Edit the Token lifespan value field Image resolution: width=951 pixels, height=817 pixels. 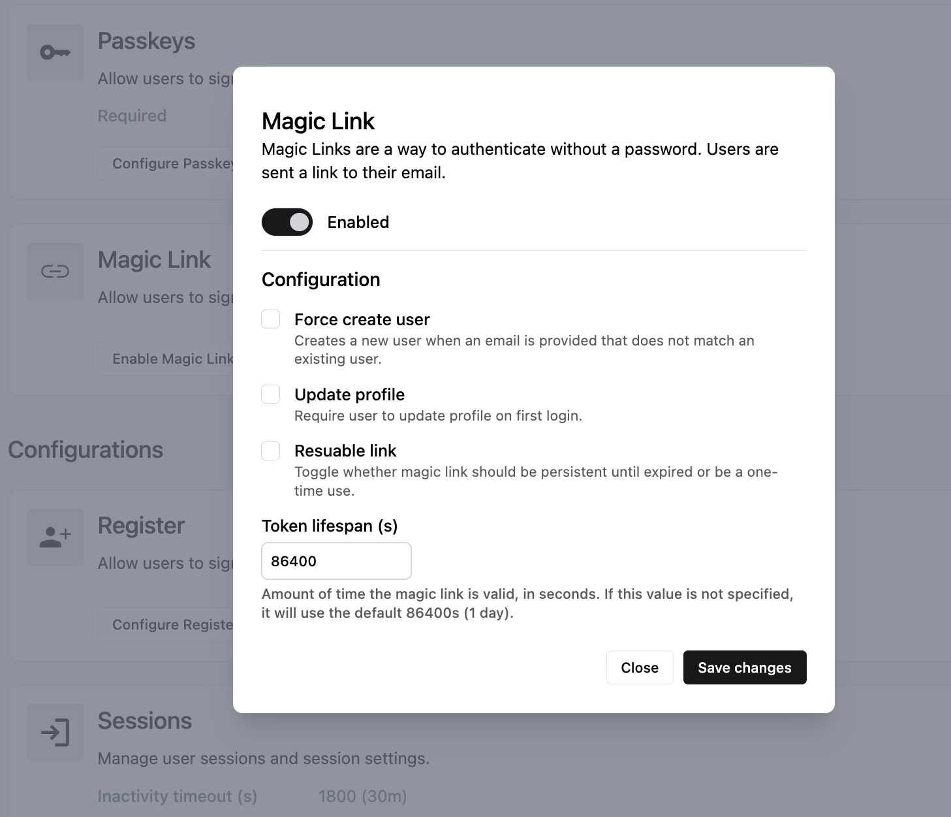(x=335, y=561)
